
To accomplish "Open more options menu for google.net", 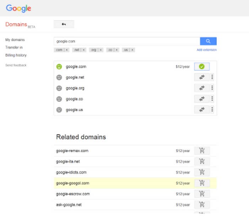I will coord(212,77).
